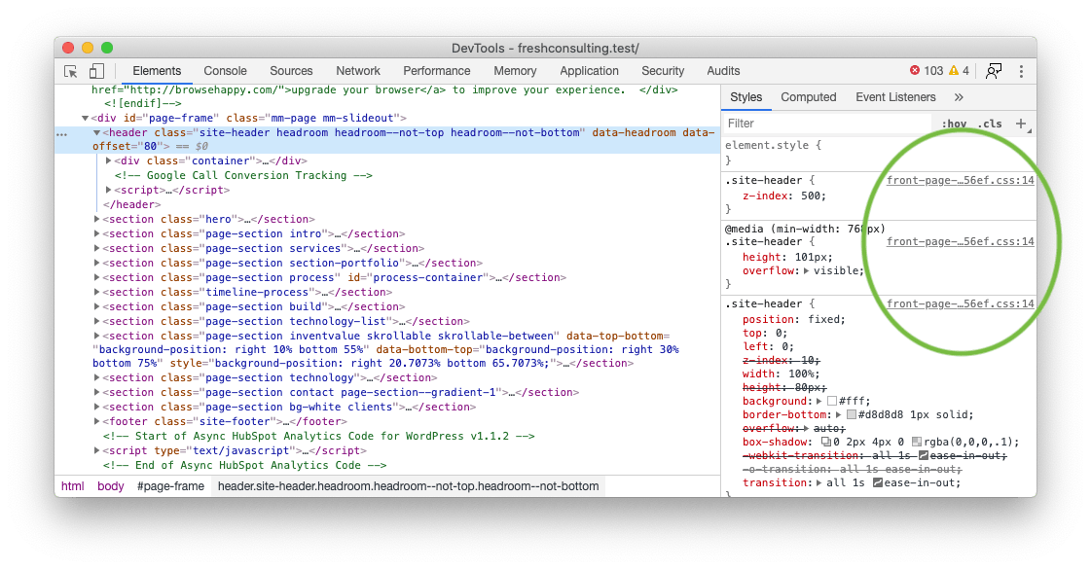This screenshot has width=1091, height=569.
Task: Toggle the device toolbar icon
Action: tap(96, 71)
